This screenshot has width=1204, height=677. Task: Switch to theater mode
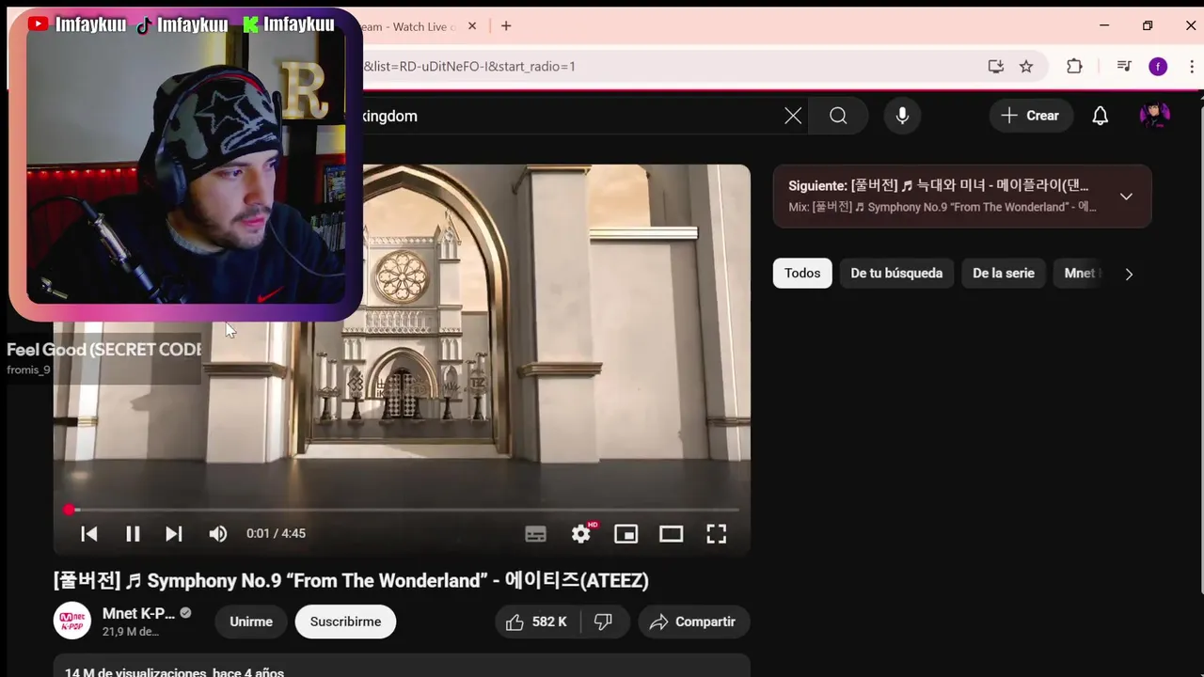click(x=671, y=534)
